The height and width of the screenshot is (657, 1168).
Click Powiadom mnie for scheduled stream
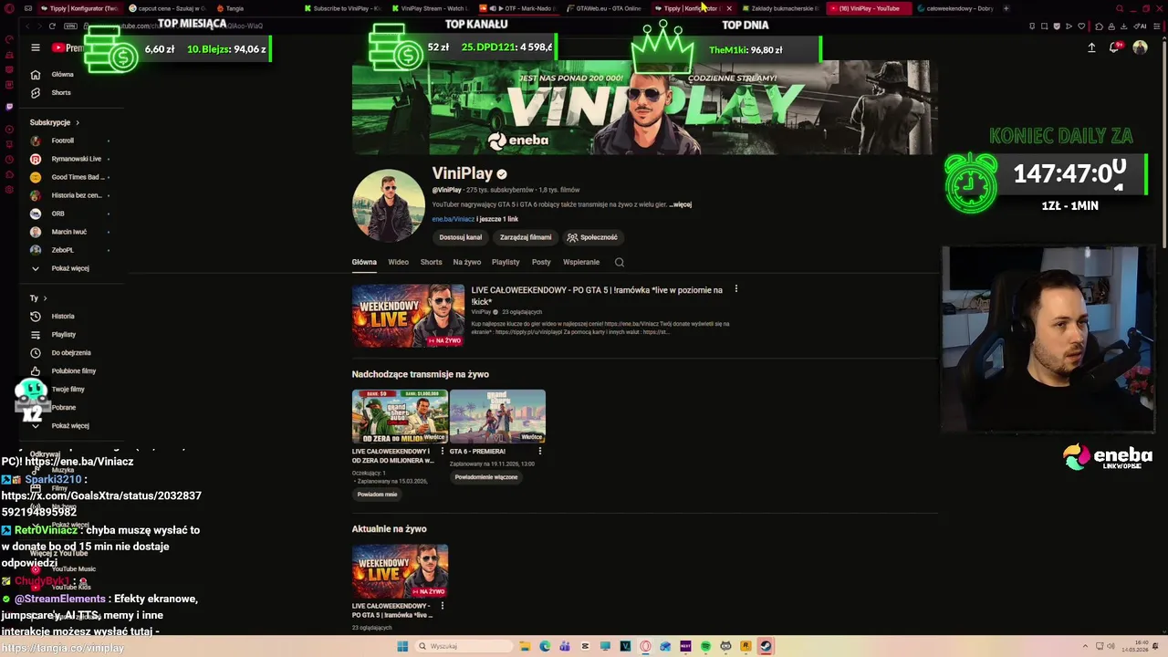tap(377, 495)
